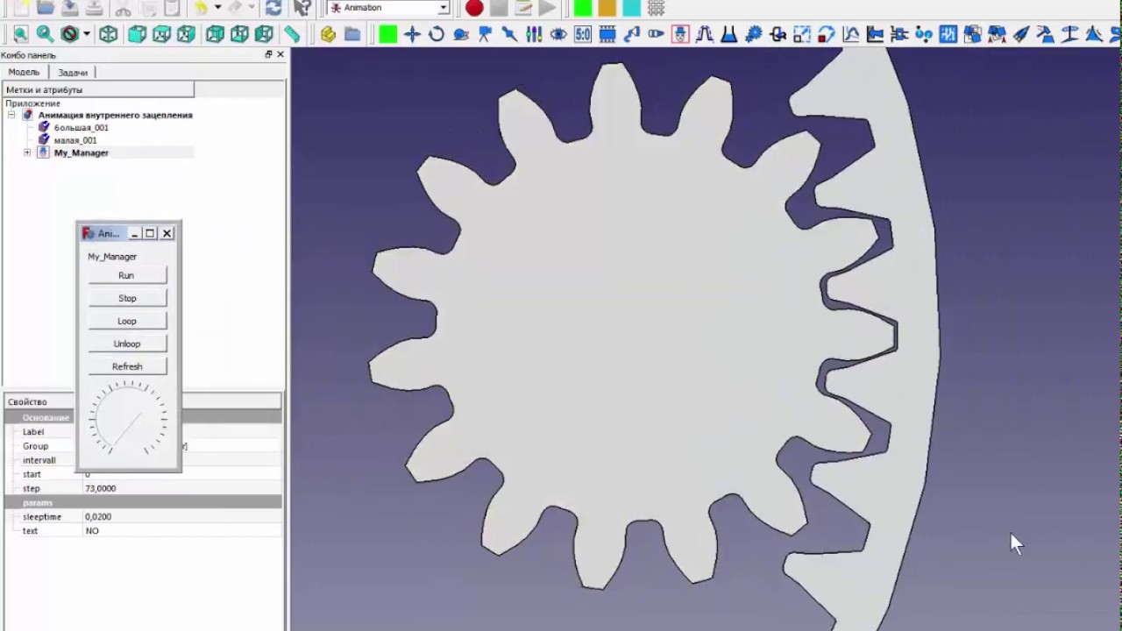
Task: Click the Unloop button in the manager dialog
Action: point(127,344)
